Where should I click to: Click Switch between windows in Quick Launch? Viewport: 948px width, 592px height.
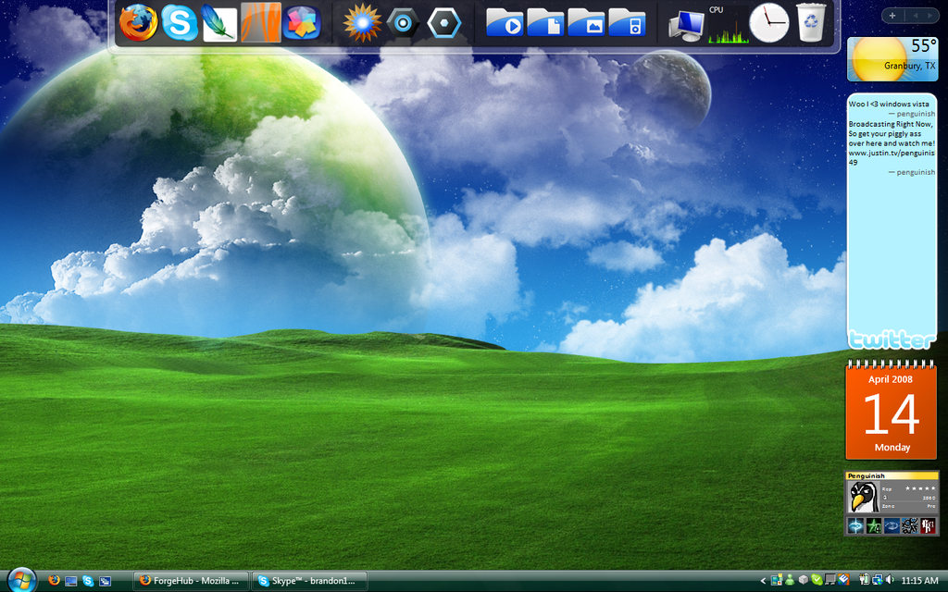point(105,581)
